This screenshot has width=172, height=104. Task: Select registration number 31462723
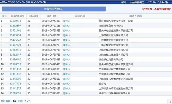[15, 45]
